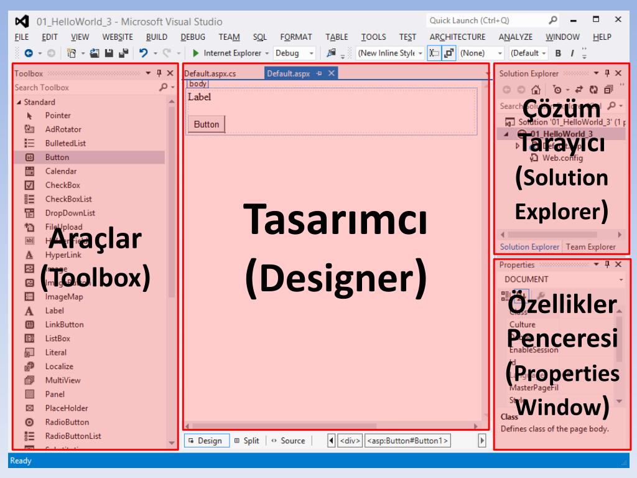Image resolution: width=637 pixels, height=478 pixels.
Task: Collapse the Standard group in Toolbox
Action: pyautogui.click(x=19, y=102)
